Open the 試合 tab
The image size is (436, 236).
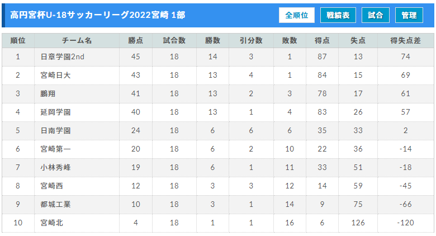pyautogui.click(x=376, y=15)
